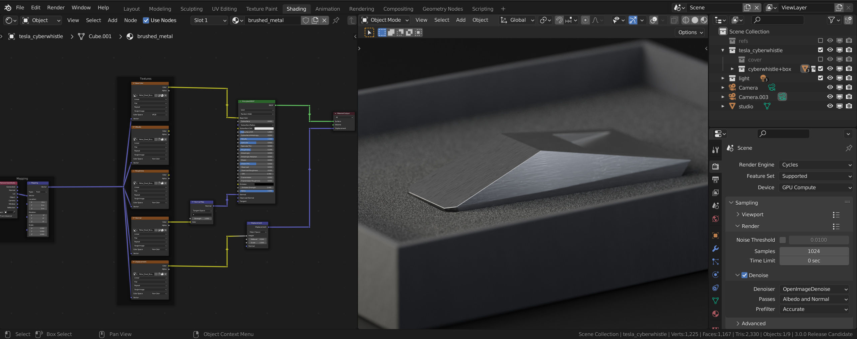Open the Material properties tab

pos(715,314)
